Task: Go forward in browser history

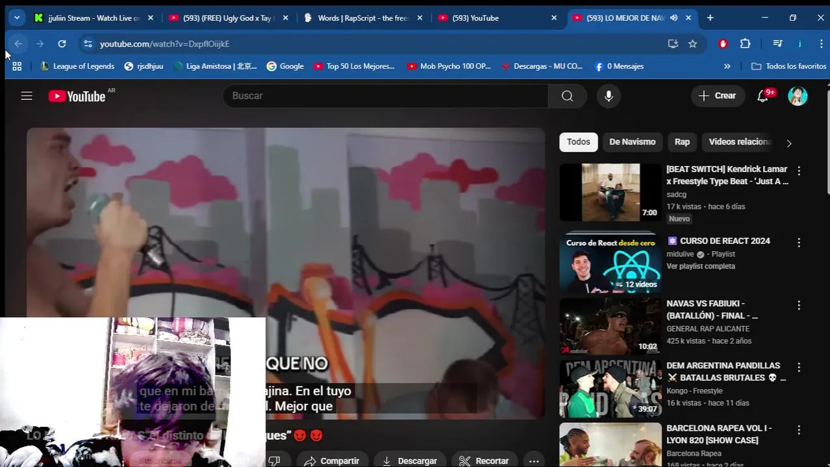Action: (40, 43)
